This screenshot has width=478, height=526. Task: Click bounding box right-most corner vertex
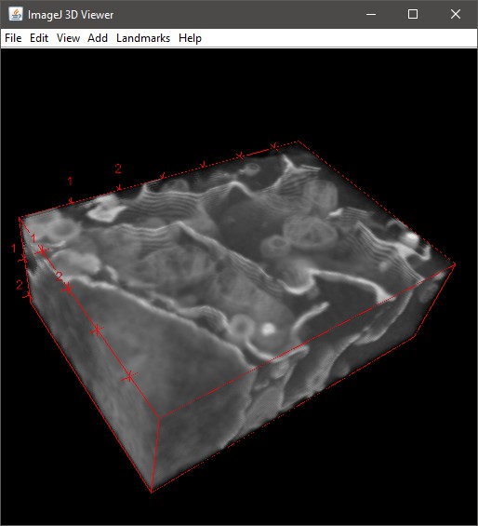(x=455, y=265)
